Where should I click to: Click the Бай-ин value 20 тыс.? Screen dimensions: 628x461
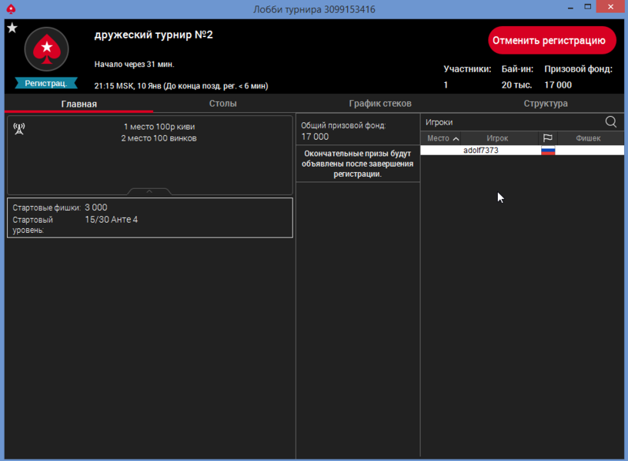pyautogui.click(x=516, y=85)
